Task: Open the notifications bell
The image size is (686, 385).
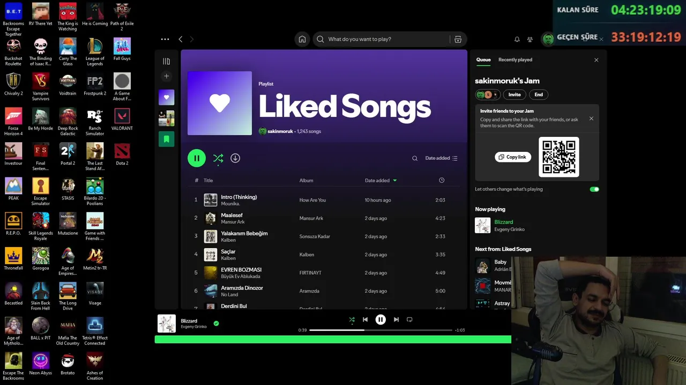Action: [517, 39]
